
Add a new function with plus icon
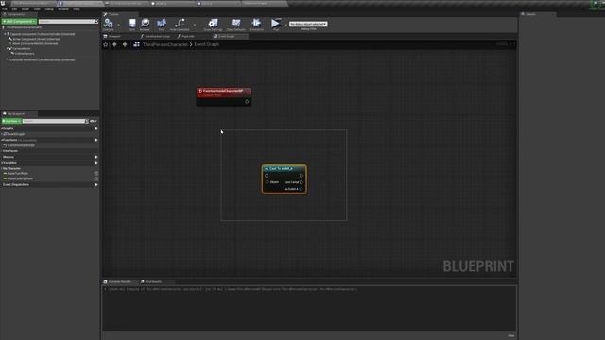pos(96,140)
